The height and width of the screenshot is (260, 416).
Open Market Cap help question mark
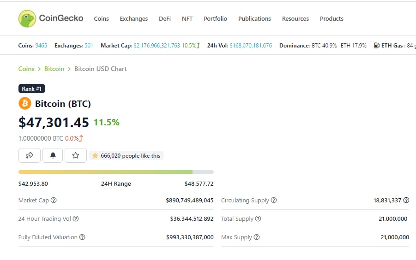(54, 200)
